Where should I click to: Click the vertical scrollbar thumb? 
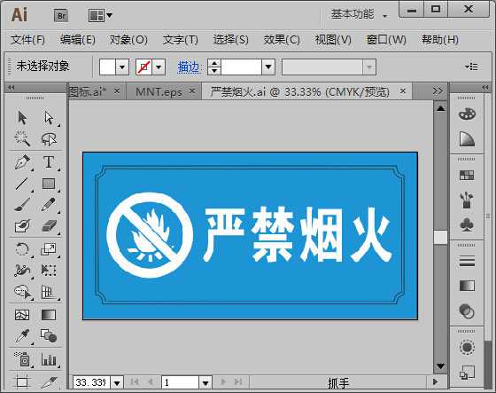(440, 237)
